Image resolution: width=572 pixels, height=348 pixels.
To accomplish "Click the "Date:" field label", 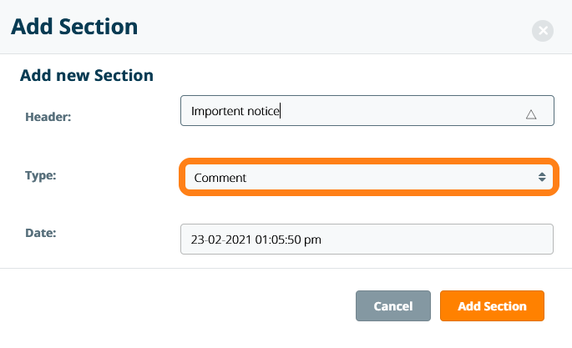I will click(41, 233).
